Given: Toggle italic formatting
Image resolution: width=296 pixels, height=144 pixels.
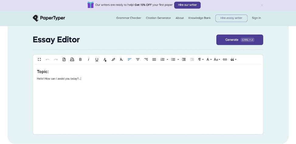Looking at the screenshot, I should point(88,60).
